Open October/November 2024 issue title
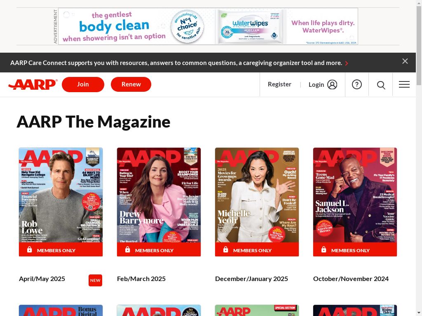422x316 pixels. pos(351,279)
